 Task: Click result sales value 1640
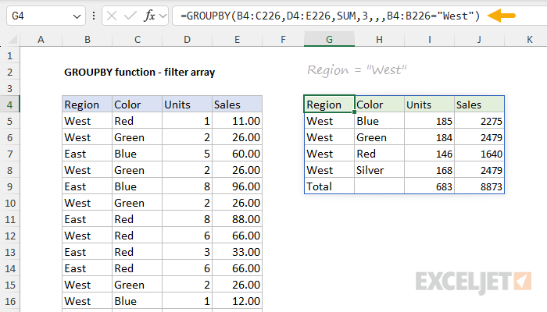[x=479, y=154]
